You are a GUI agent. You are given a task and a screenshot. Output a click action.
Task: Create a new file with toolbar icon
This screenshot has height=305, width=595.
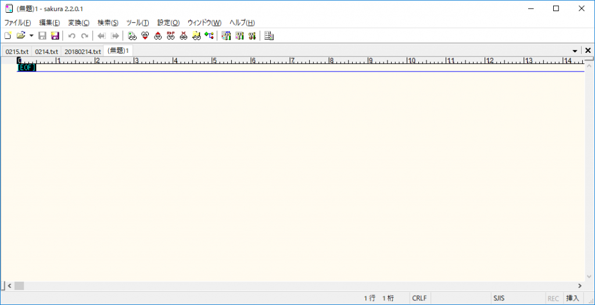pyautogui.click(x=8, y=36)
